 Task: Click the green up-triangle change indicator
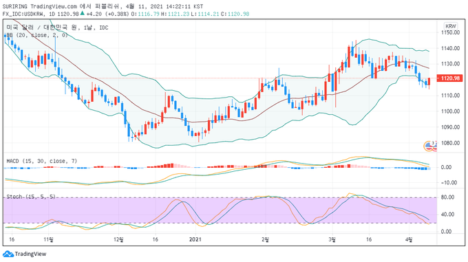pos(83,14)
